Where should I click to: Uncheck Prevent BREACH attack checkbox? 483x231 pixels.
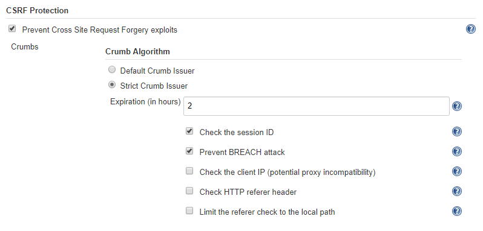click(189, 151)
